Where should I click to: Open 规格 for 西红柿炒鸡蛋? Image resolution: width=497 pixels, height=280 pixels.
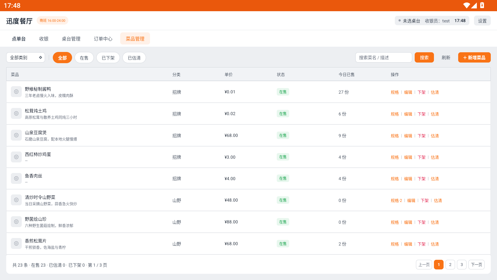click(x=395, y=157)
